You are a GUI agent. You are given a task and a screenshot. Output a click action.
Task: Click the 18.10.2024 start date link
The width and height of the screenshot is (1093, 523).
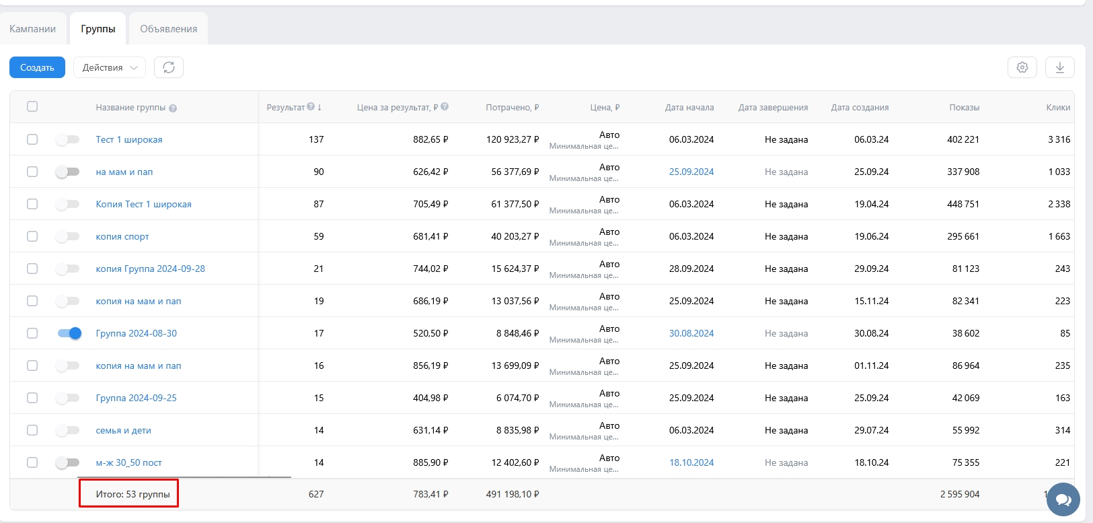(x=691, y=462)
